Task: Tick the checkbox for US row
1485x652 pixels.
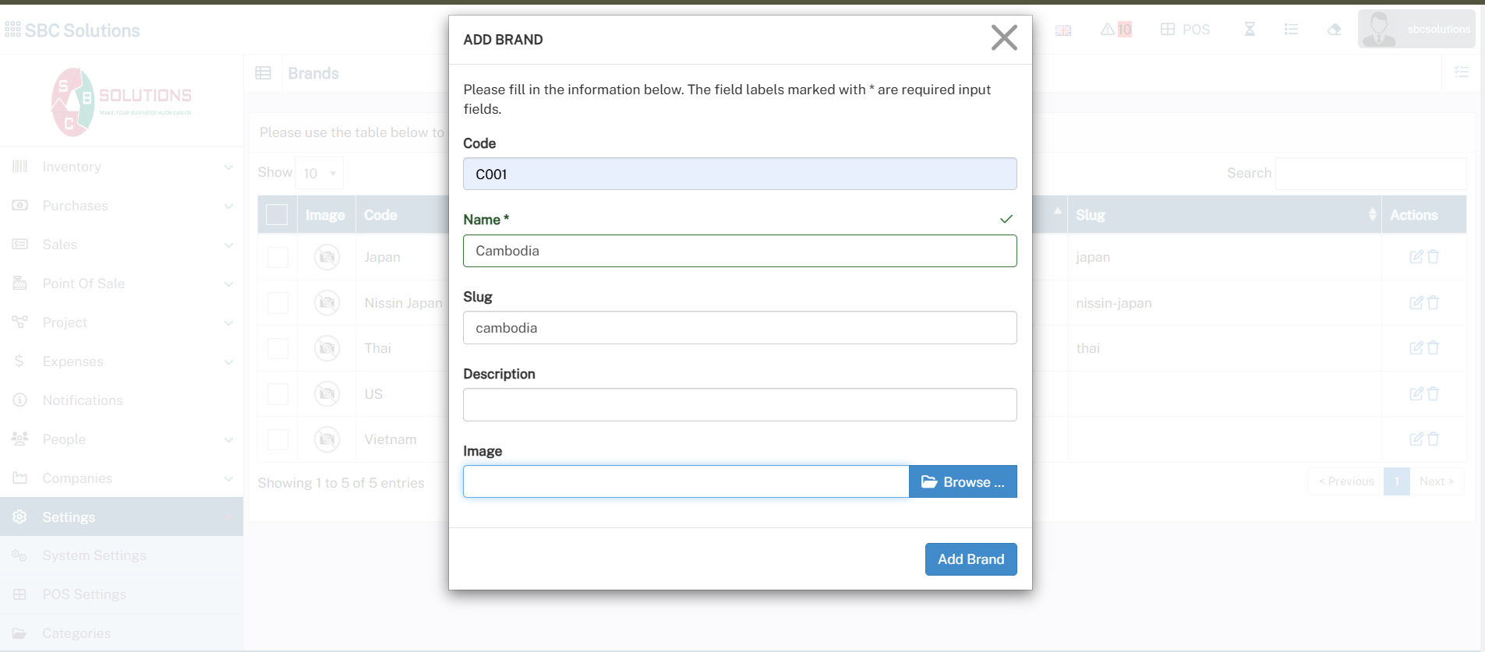Action: tap(278, 394)
